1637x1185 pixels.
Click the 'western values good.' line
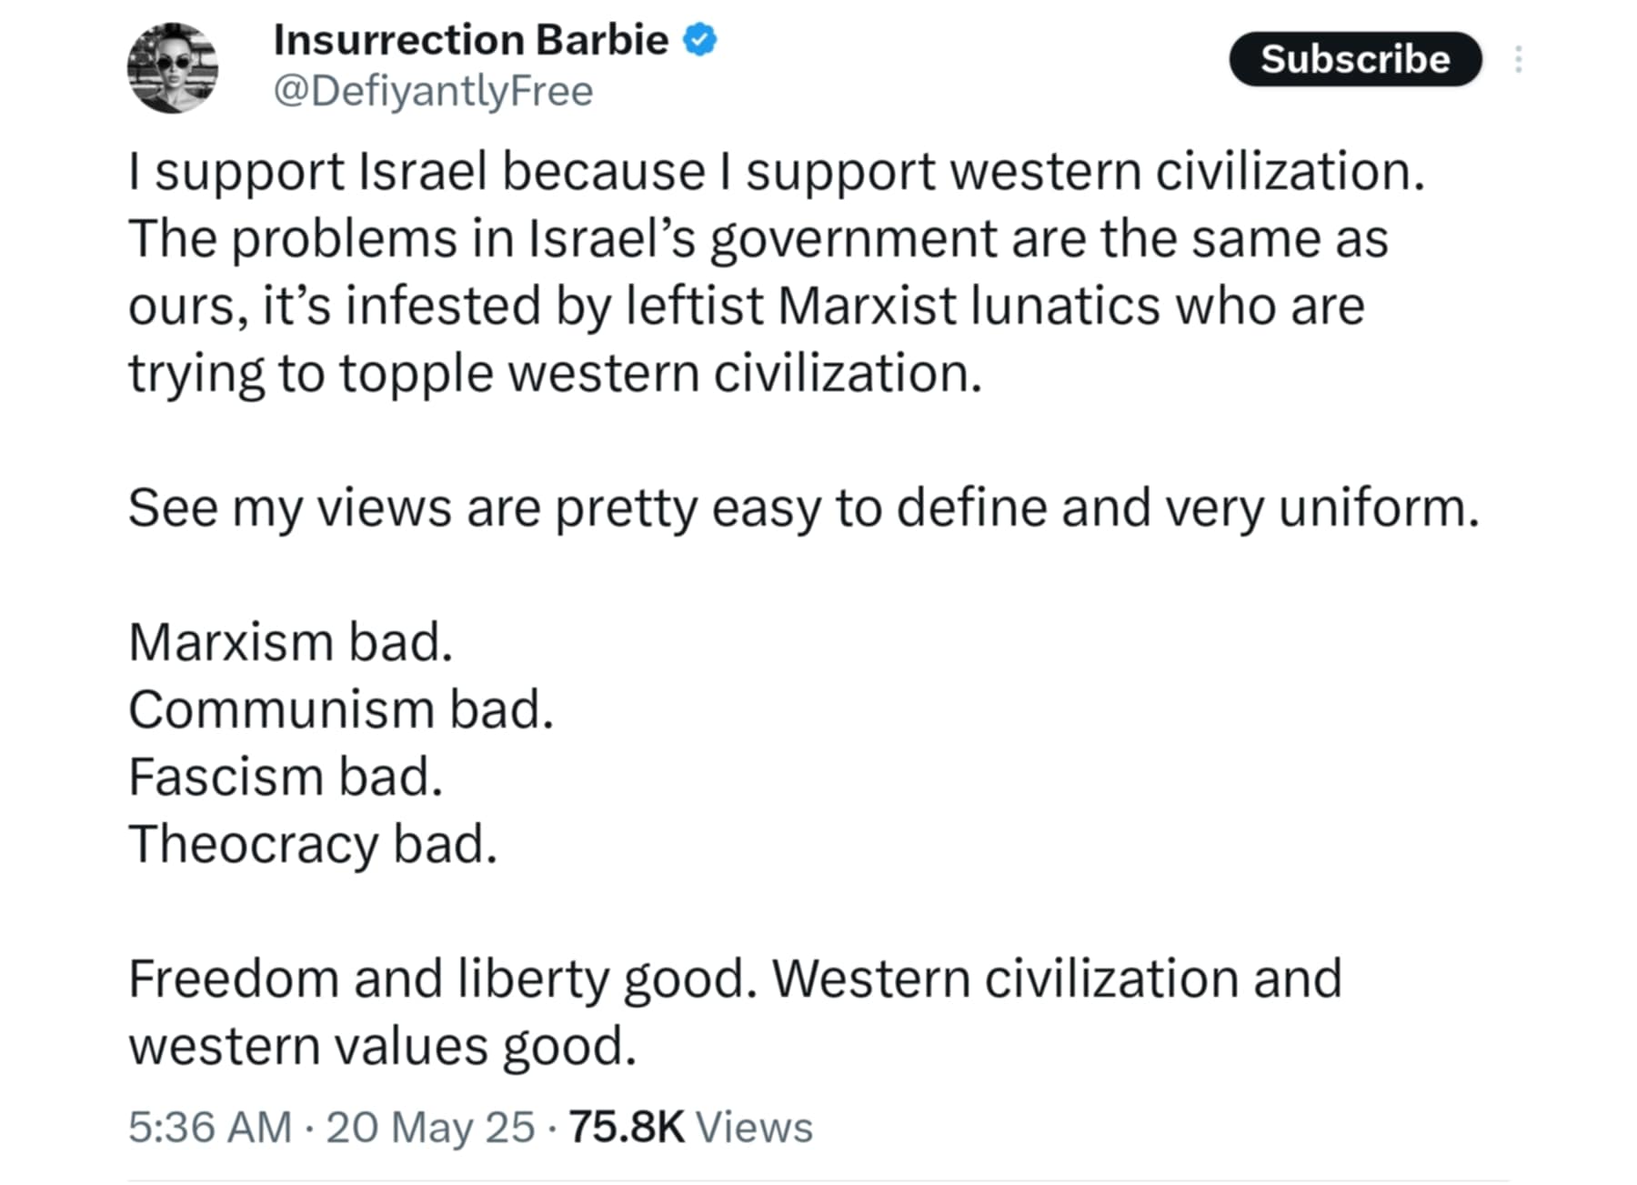click(x=382, y=1046)
